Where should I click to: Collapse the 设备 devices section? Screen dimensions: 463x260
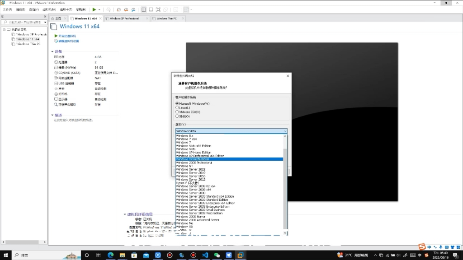pos(53,51)
